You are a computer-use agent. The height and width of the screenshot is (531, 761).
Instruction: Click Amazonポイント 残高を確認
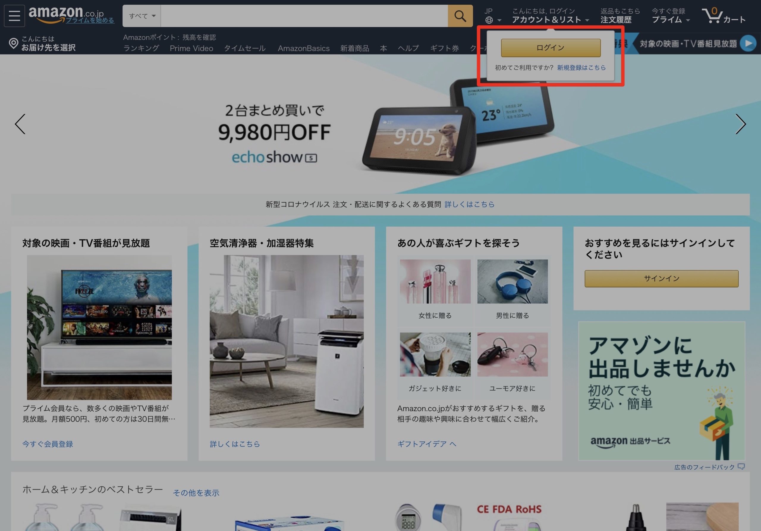point(169,37)
